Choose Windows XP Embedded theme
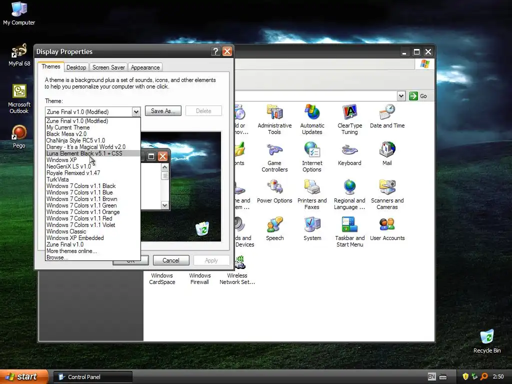Viewport: 512px width, 384px height. pos(93,238)
